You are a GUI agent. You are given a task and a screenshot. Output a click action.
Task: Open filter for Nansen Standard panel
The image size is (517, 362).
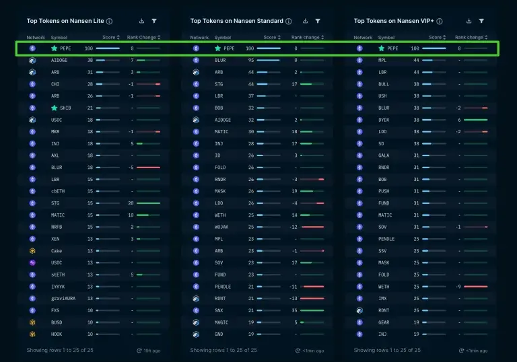318,21
